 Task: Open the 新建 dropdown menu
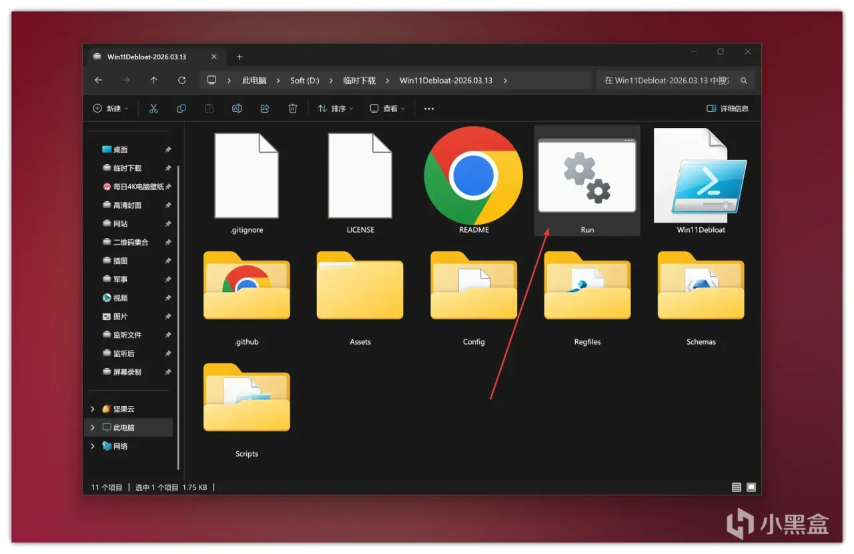(x=111, y=109)
